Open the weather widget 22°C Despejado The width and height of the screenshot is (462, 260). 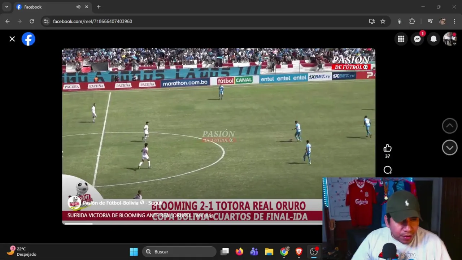coord(22,252)
